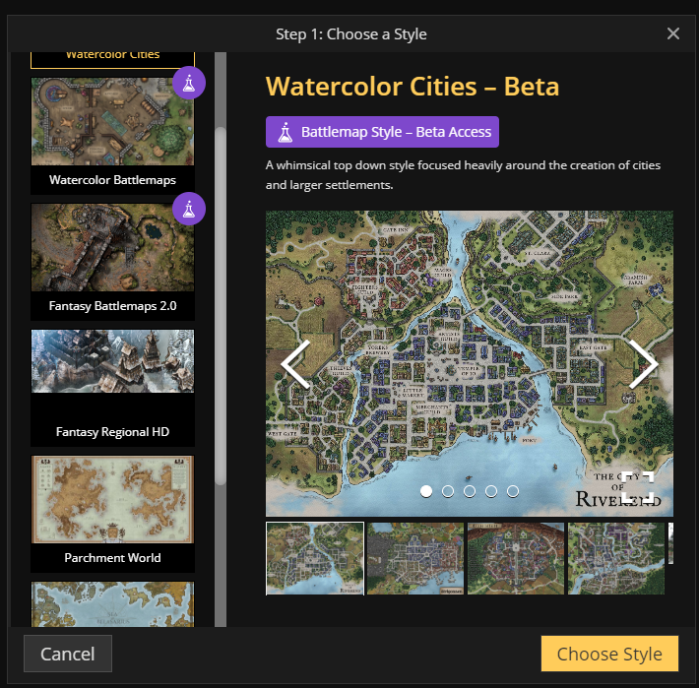Go to previous preview image with left arrow
Screen dimensions: 699x688
295,364
